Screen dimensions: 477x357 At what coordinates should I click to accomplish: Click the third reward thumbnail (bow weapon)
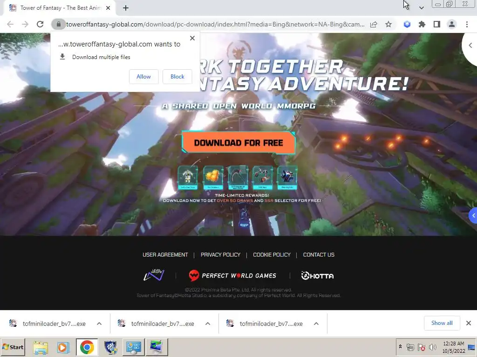238,178
